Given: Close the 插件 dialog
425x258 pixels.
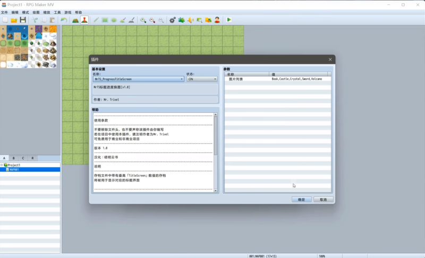Looking at the screenshot, I should (330, 60).
